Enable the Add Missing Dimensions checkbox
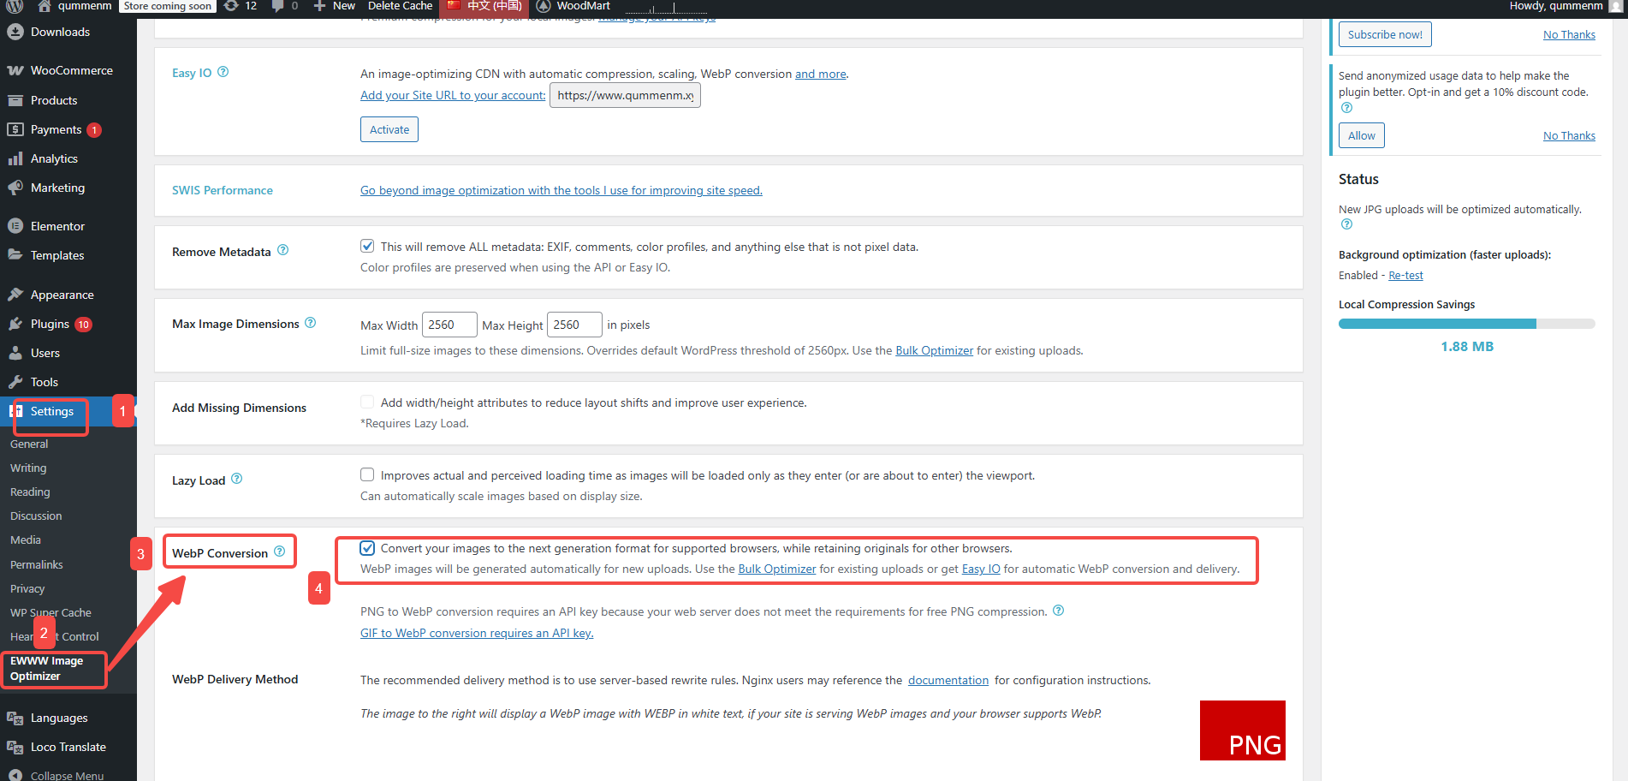 pos(367,402)
